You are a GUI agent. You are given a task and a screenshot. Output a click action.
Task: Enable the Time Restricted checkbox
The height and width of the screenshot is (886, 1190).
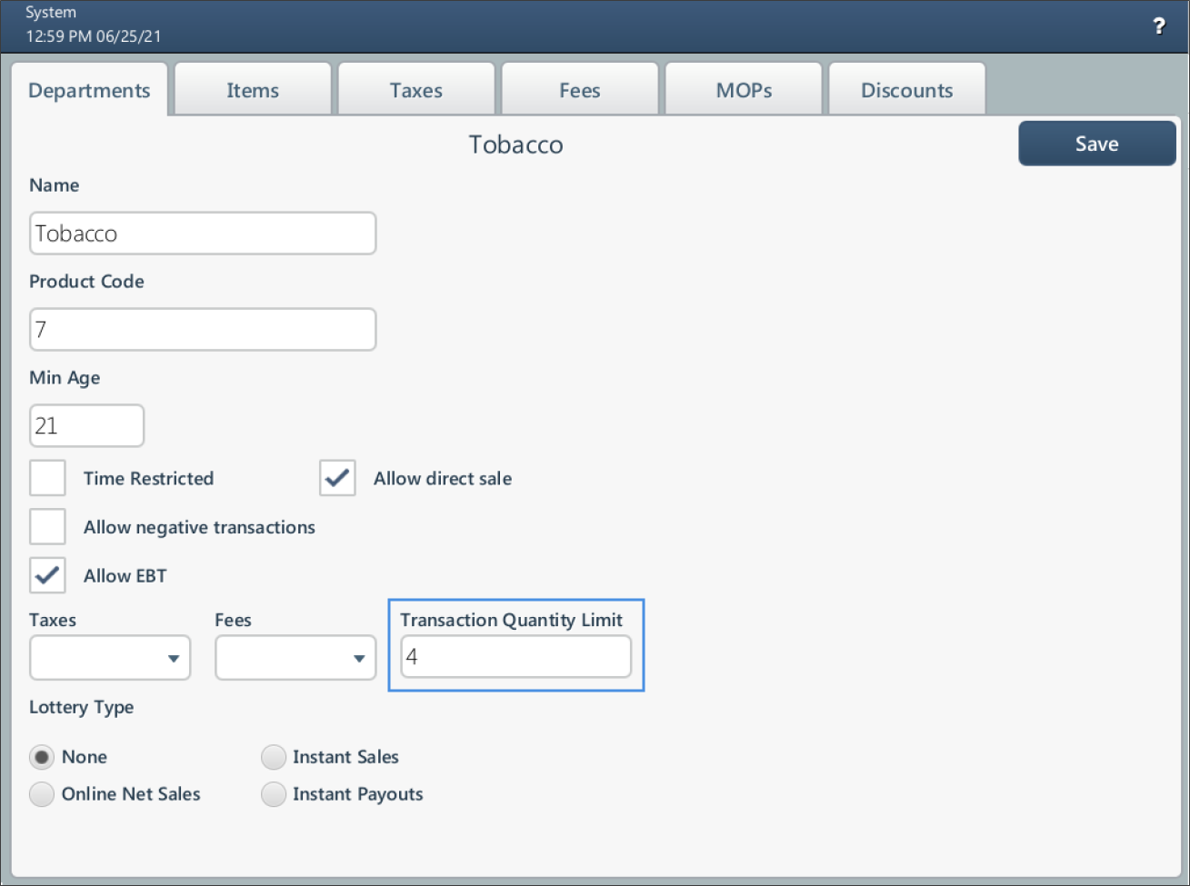coord(47,478)
